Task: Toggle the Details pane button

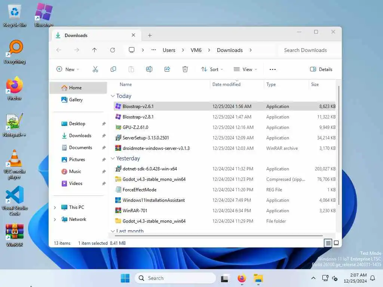Action: (321, 69)
